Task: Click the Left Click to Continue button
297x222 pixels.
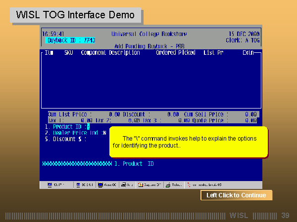Action: pos(236,195)
